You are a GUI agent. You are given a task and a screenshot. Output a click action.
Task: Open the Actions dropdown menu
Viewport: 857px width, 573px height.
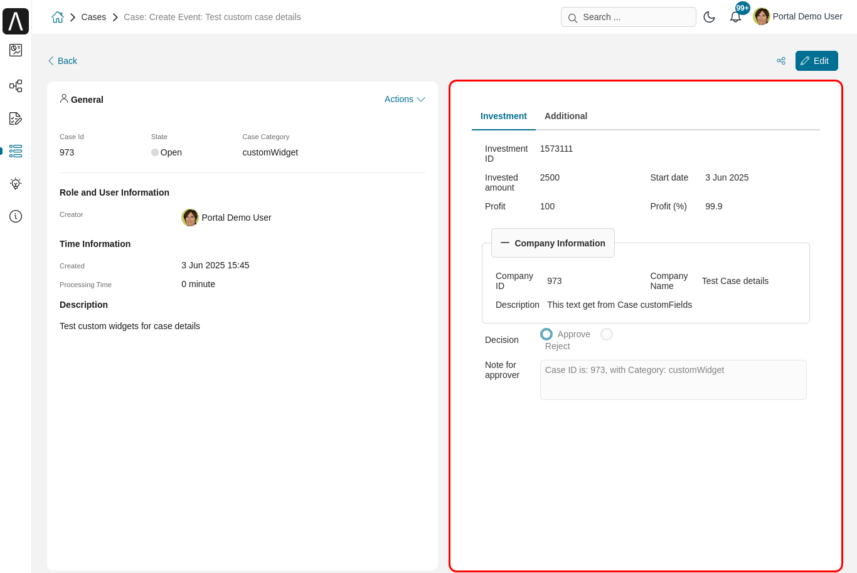click(405, 99)
